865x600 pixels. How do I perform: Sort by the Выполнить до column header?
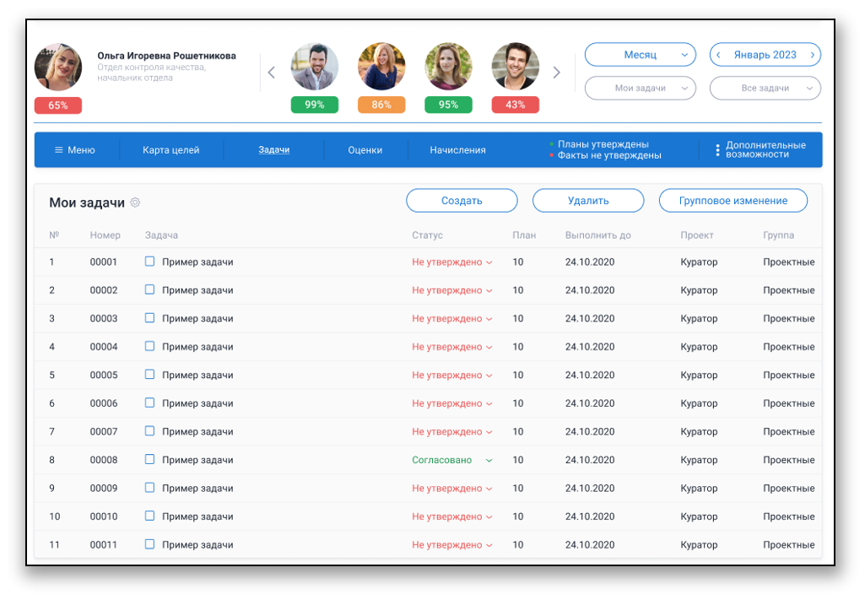tap(598, 235)
